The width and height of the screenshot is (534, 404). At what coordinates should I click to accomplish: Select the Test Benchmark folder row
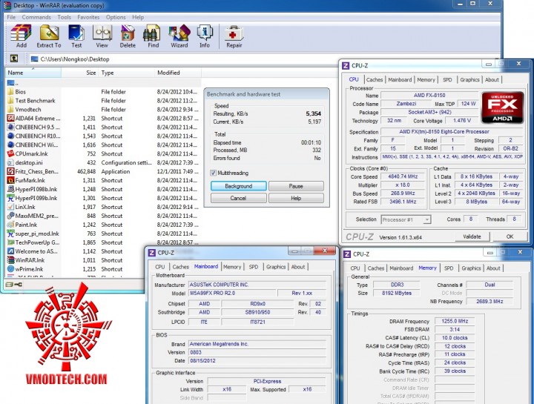coord(103,101)
